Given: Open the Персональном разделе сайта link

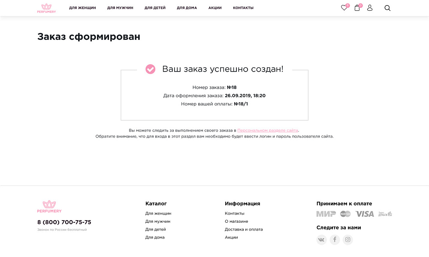Looking at the screenshot, I should 267,130.
